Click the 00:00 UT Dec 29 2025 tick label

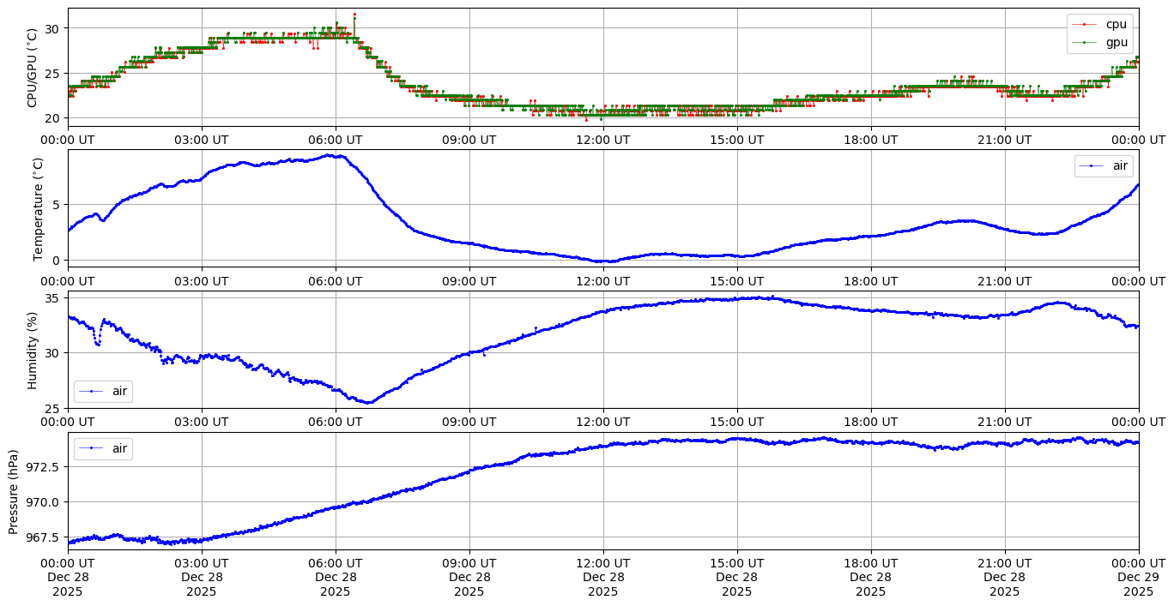pos(1138,577)
